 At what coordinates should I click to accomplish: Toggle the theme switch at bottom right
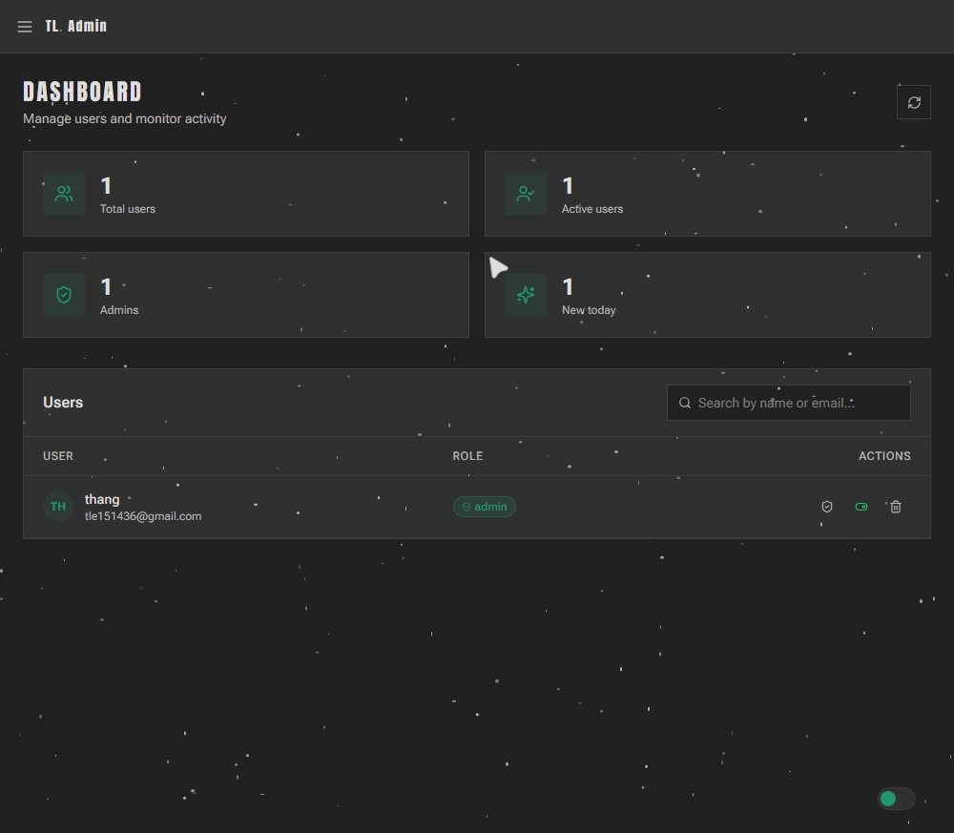tap(896, 799)
